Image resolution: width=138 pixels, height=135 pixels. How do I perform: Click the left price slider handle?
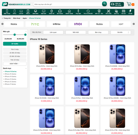15,35
